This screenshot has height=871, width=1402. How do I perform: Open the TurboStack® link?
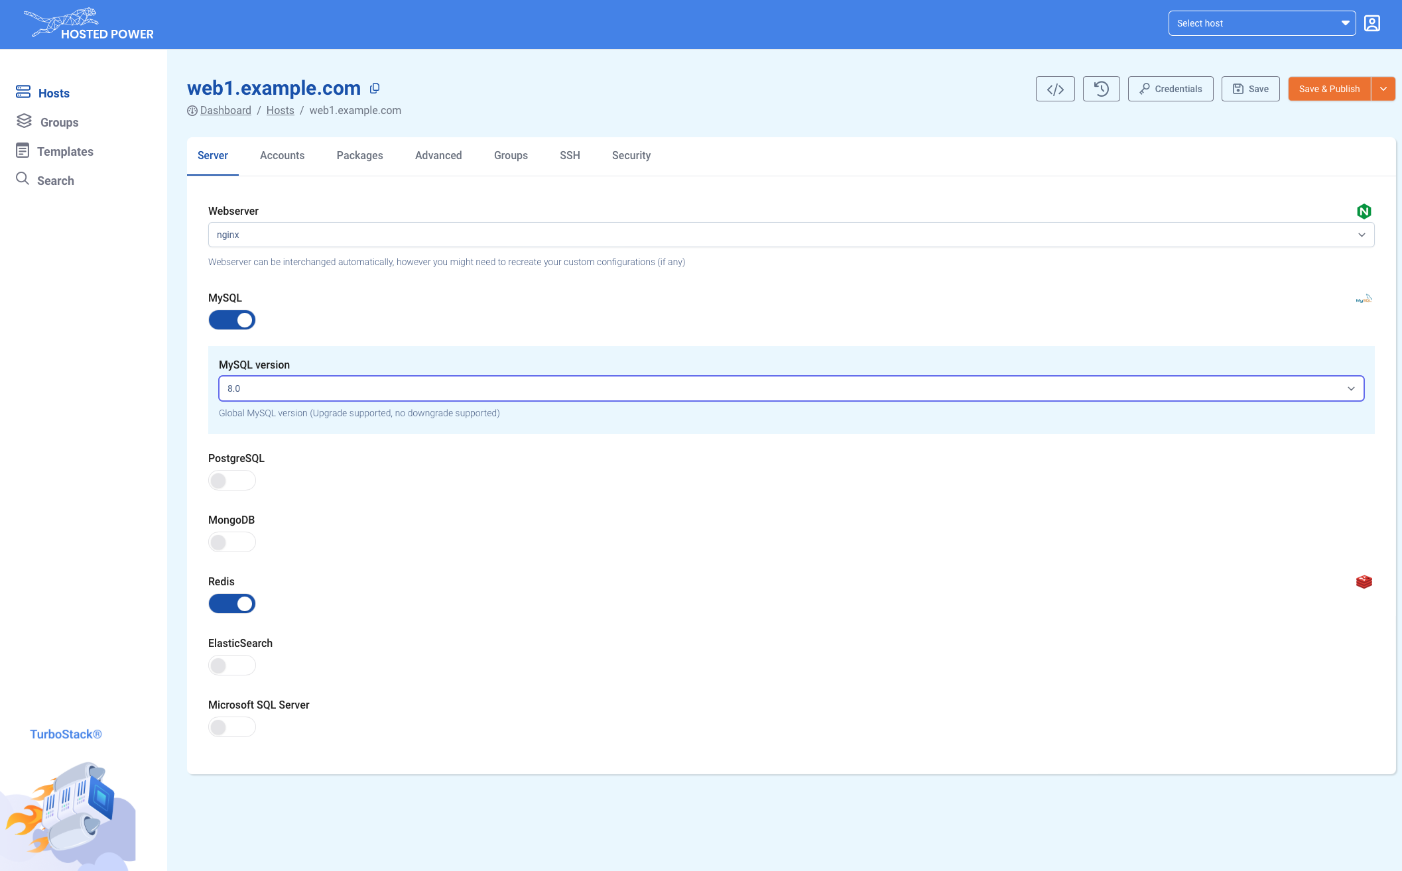66,734
